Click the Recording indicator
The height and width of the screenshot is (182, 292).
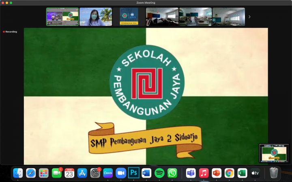tap(10, 32)
